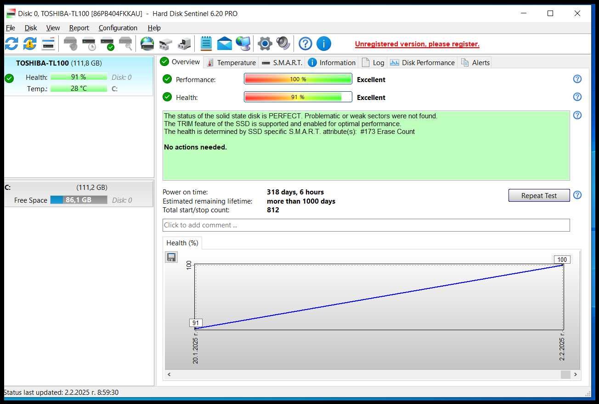Viewport: 599px width, 404px height.
Task: Click the globe and monitor network icon
Action: coord(243,44)
